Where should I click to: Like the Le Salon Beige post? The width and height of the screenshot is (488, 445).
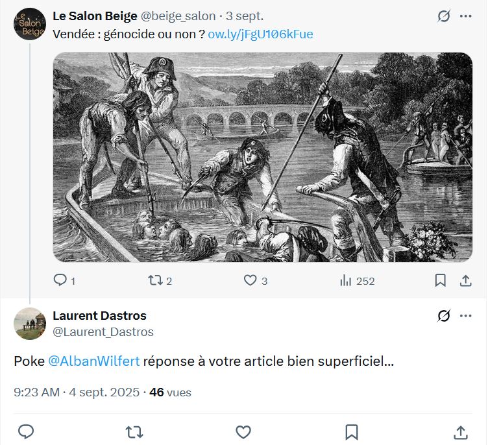pos(250,280)
